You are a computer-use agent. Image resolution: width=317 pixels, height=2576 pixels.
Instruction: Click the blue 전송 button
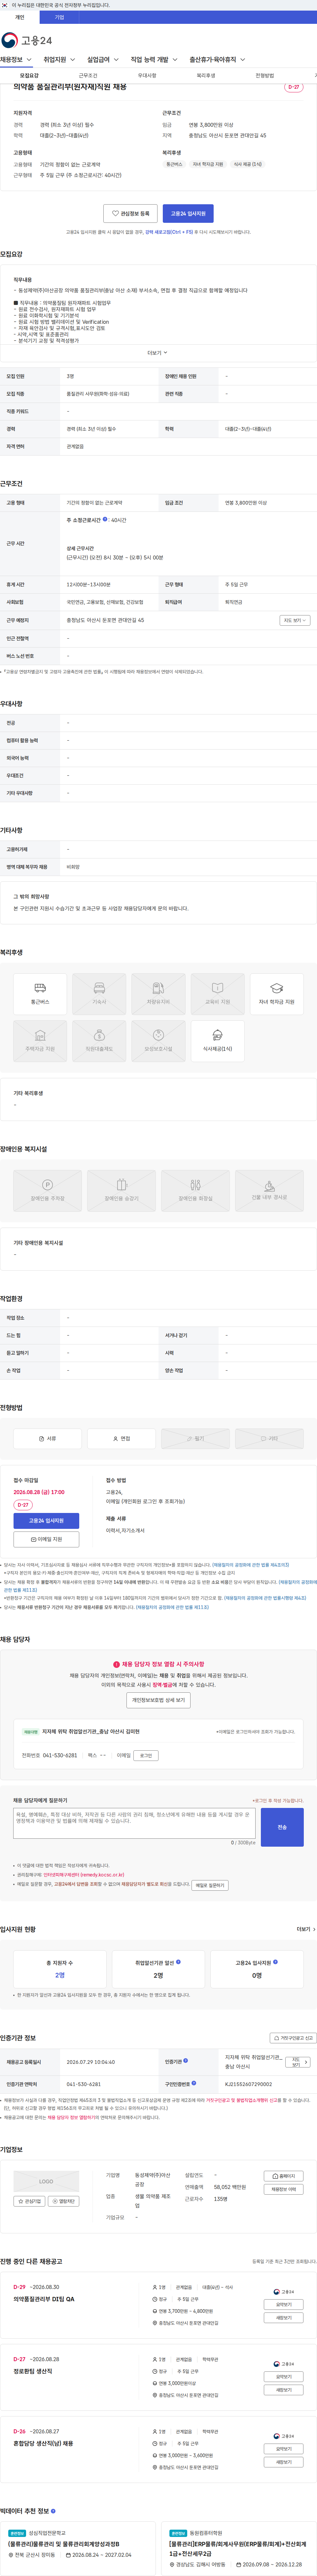coord(282,1827)
